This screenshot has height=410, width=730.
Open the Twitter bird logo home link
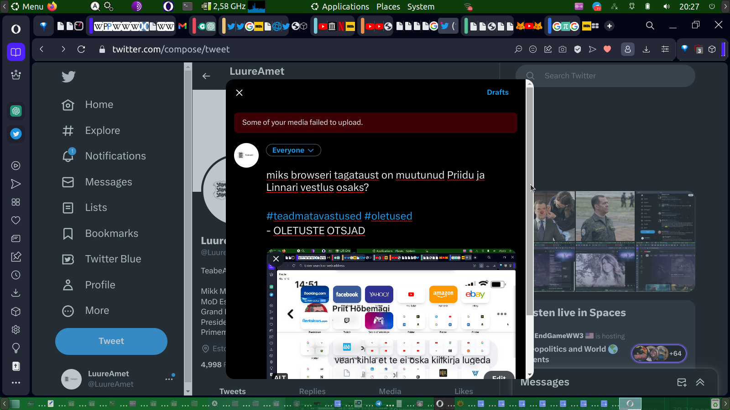click(x=68, y=77)
